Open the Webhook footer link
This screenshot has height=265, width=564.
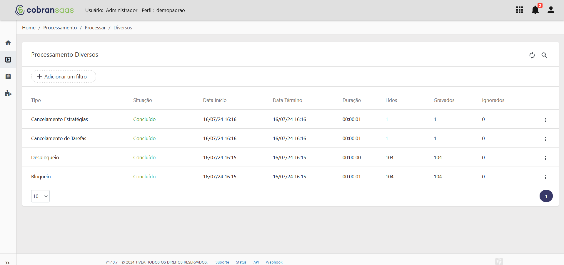coord(274,262)
